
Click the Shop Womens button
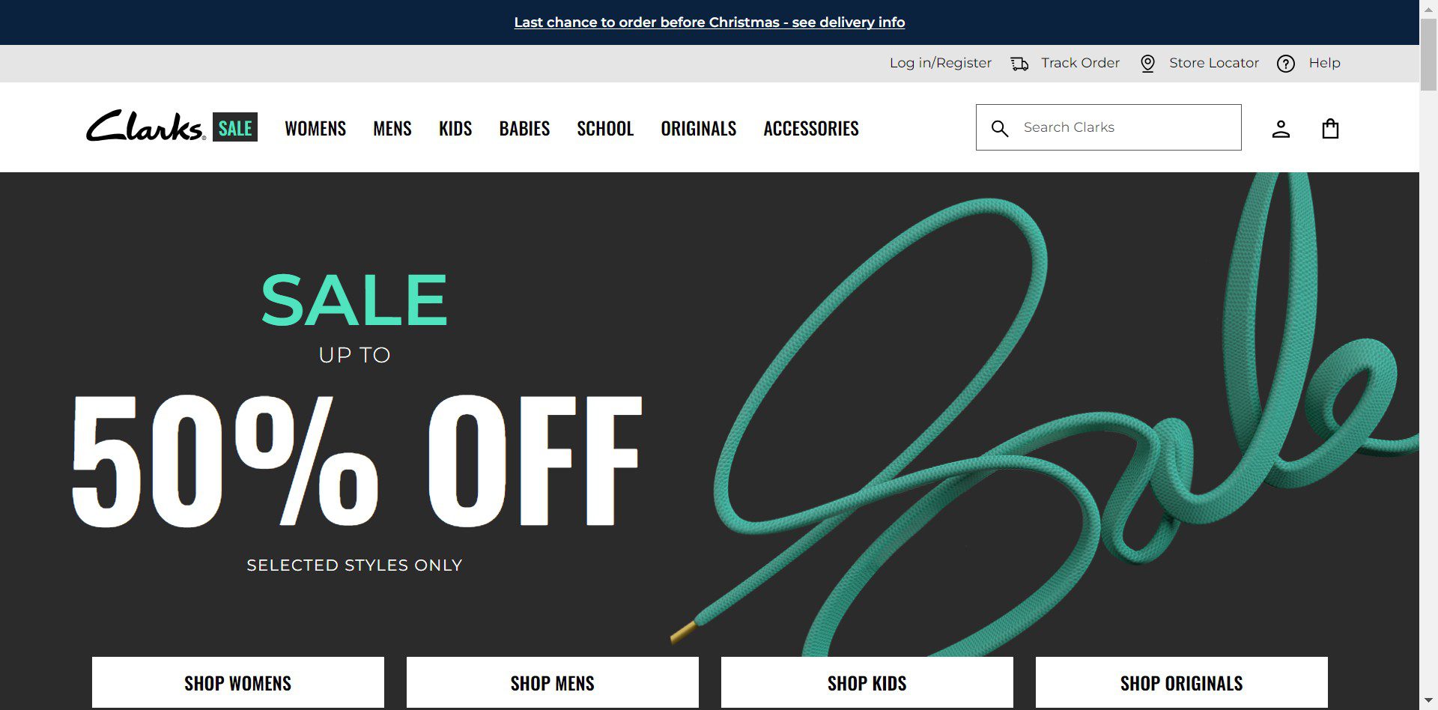tap(238, 682)
